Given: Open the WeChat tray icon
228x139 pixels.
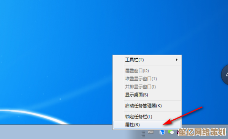Looking at the screenshot, I should pyautogui.click(x=171, y=132).
